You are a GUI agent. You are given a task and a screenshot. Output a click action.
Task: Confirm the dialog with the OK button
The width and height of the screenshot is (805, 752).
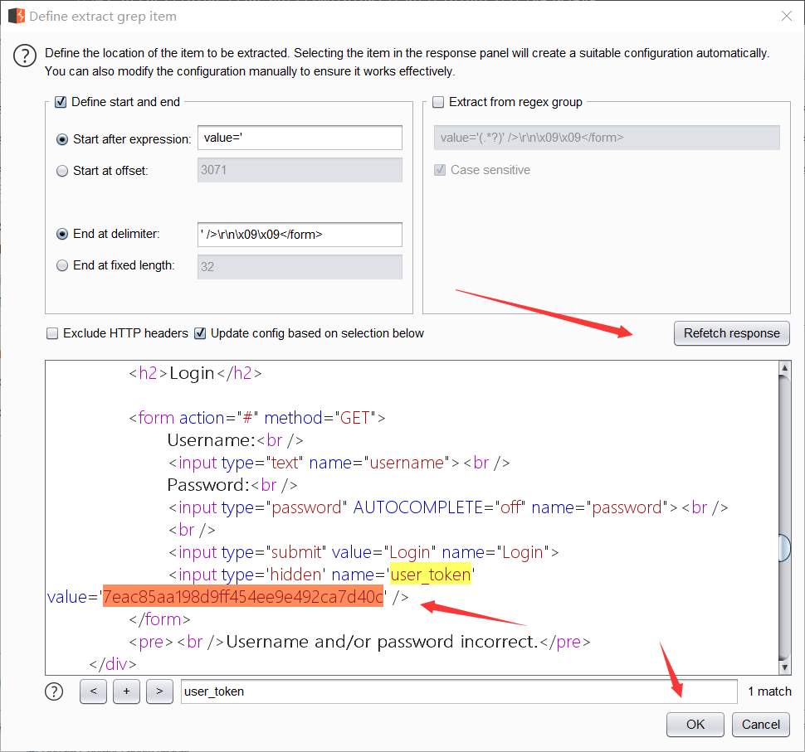(x=695, y=724)
